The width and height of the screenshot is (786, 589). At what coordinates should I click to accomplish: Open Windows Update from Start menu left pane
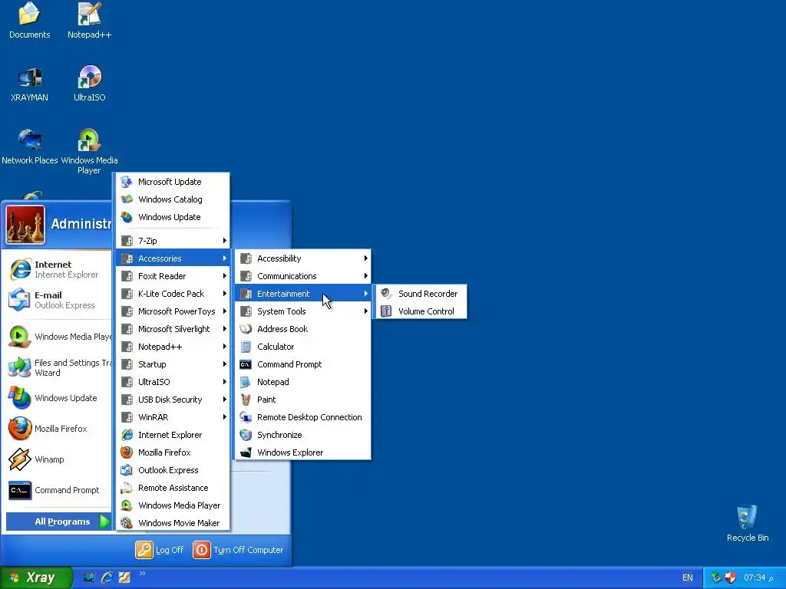coord(58,398)
